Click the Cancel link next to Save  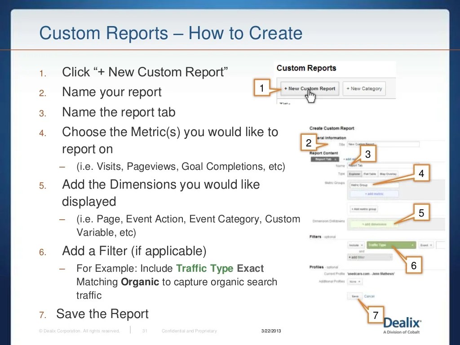pyautogui.click(x=369, y=296)
